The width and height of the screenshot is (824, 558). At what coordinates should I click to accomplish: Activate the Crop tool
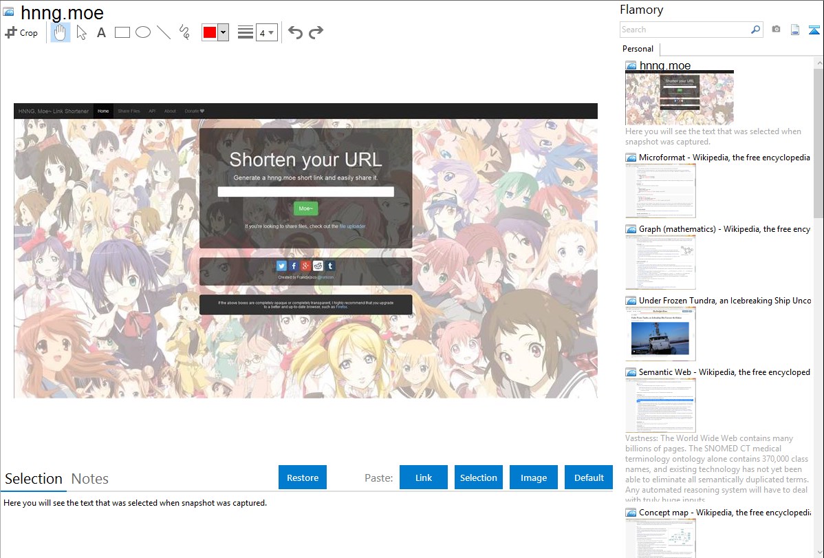point(21,32)
